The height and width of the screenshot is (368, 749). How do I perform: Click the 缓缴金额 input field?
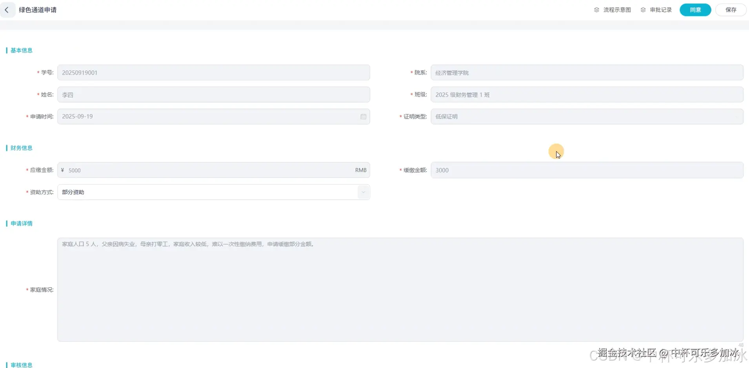tap(587, 170)
